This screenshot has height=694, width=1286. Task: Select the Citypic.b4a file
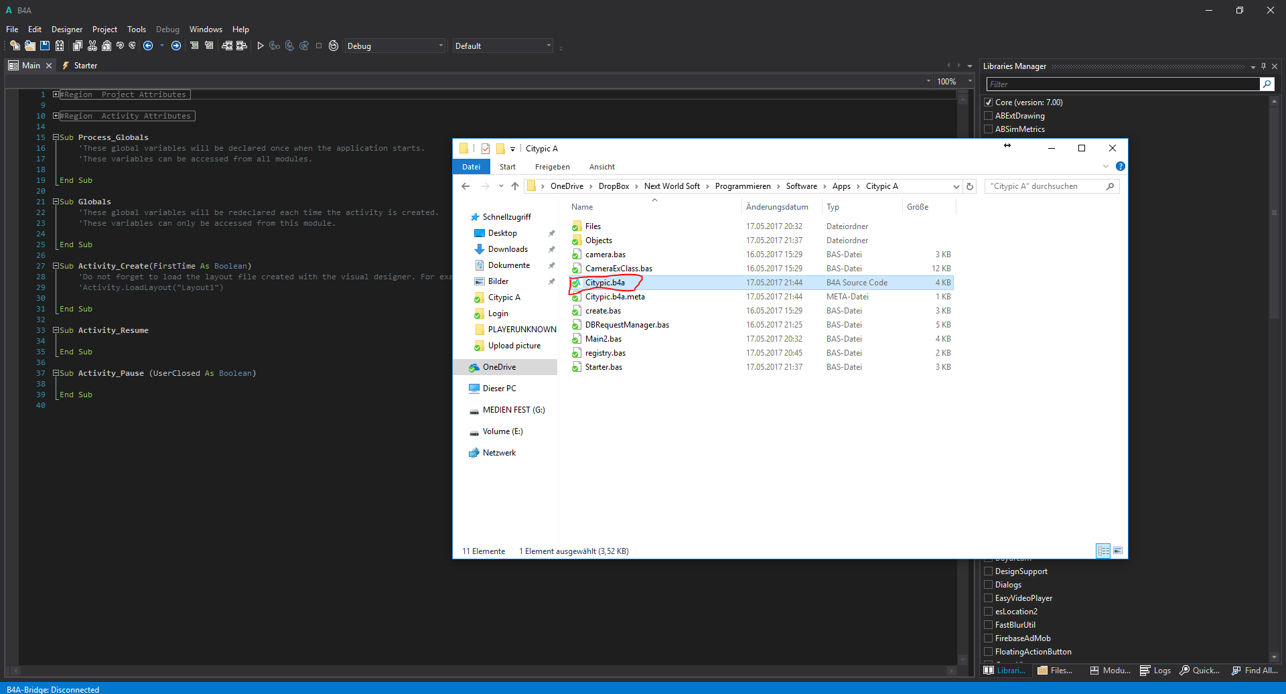click(605, 283)
